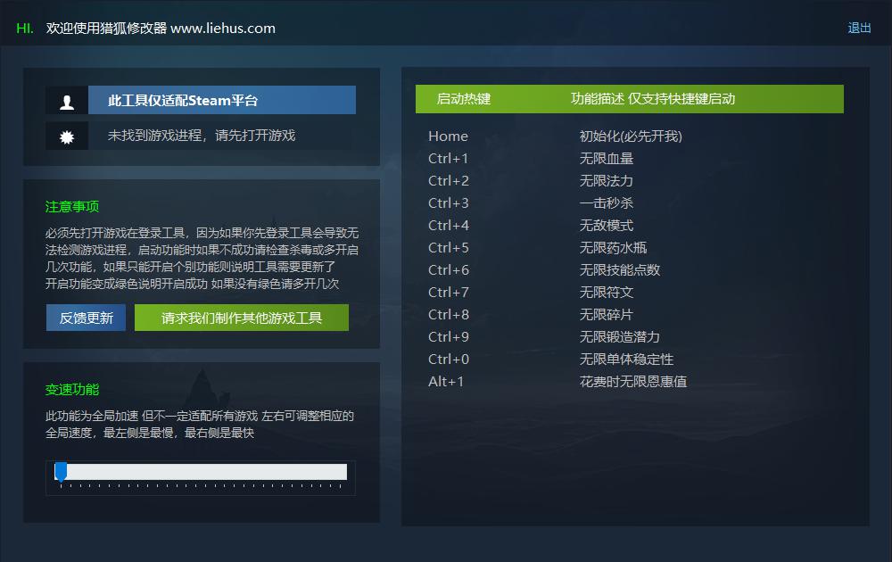The width and height of the screenshot is (892, 562).
Task: Select 初始化(必先开我) function
Action: 631,136
